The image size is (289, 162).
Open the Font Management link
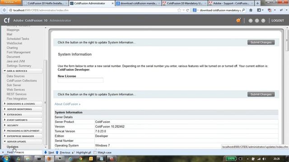coord(19,52)
